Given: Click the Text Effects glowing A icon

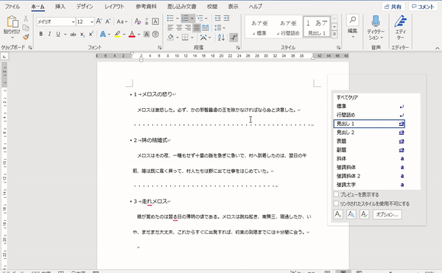Looking at the screenshot, I should [103, 35].
